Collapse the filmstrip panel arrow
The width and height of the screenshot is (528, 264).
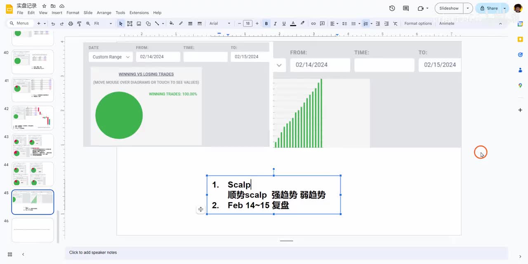tap(23, 255)
